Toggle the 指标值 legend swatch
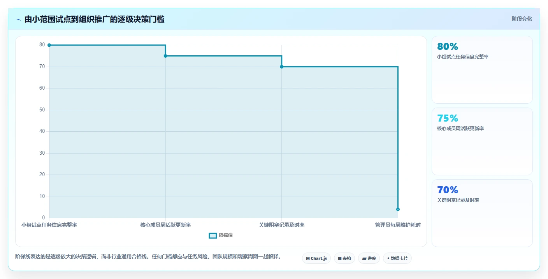This screenshot has width=548, height=279. point(213,235)
